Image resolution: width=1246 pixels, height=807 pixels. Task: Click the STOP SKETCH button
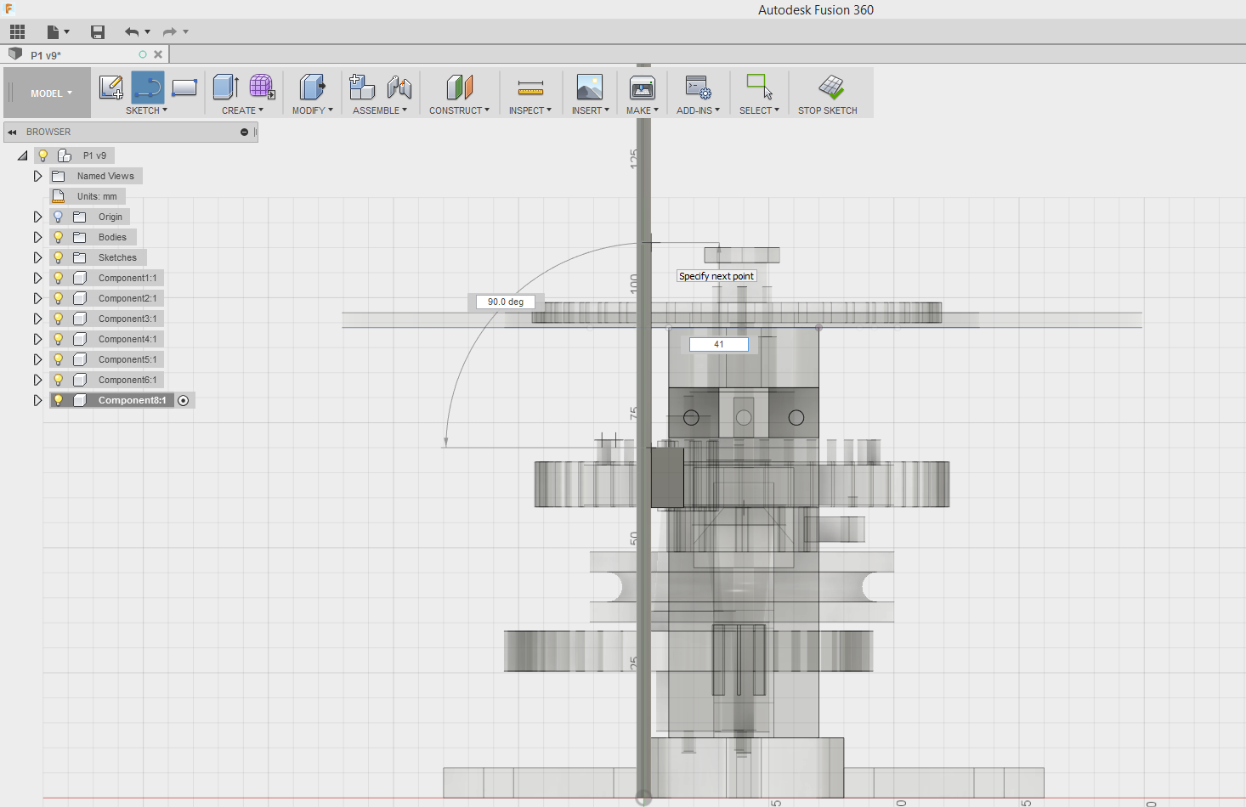click(828, 93)
